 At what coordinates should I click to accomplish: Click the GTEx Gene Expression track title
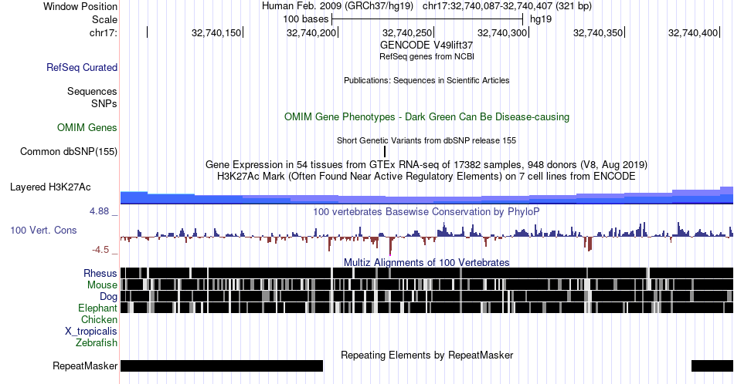pyautogui.click(x=426, y=164)
